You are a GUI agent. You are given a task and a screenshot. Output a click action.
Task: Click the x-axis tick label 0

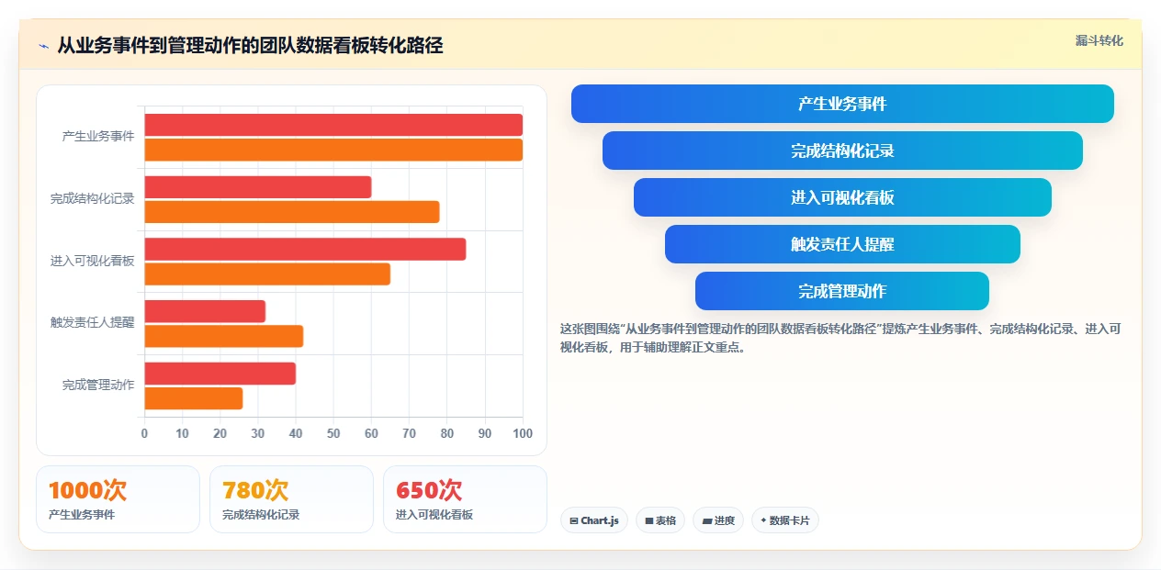click(144, 433)
